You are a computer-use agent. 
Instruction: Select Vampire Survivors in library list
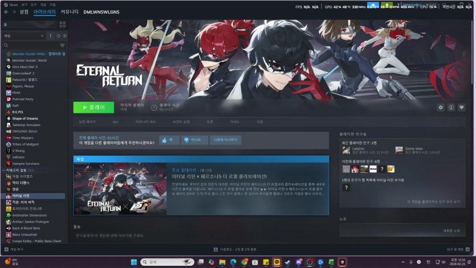tap(26, 164)
